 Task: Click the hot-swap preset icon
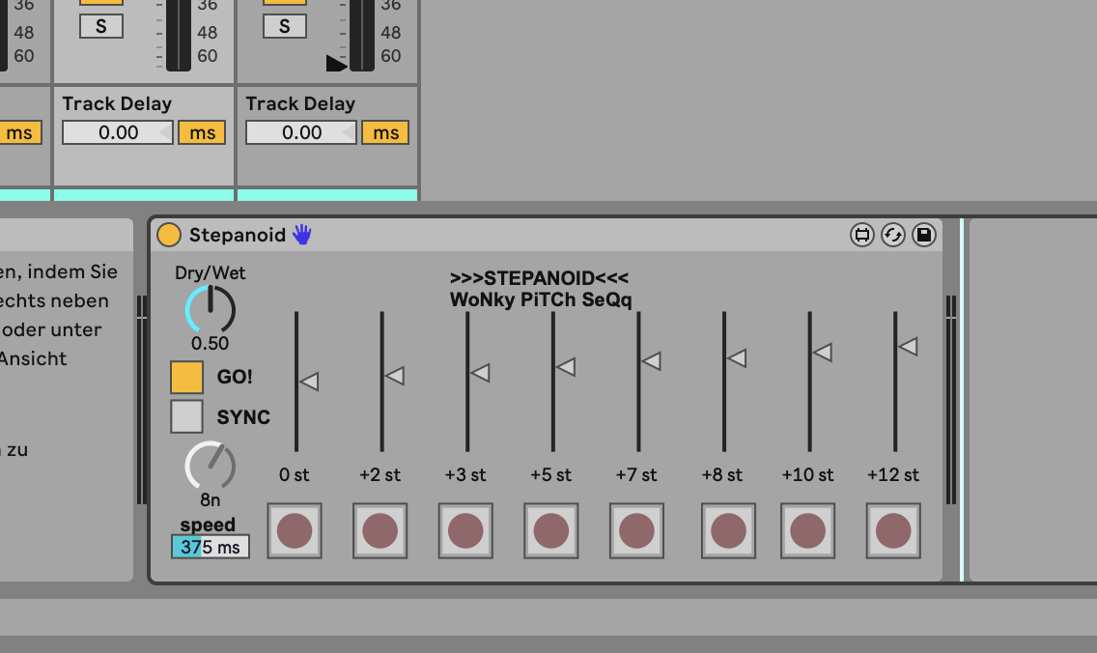pyautogui.click(x=892, y=235)
